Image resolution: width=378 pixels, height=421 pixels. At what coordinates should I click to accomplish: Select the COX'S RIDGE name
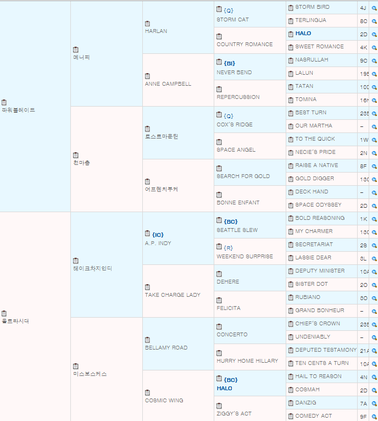[235, 125]
